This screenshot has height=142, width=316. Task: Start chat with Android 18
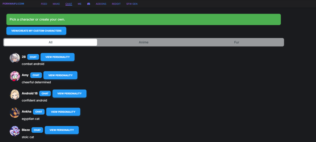(45, 94)
